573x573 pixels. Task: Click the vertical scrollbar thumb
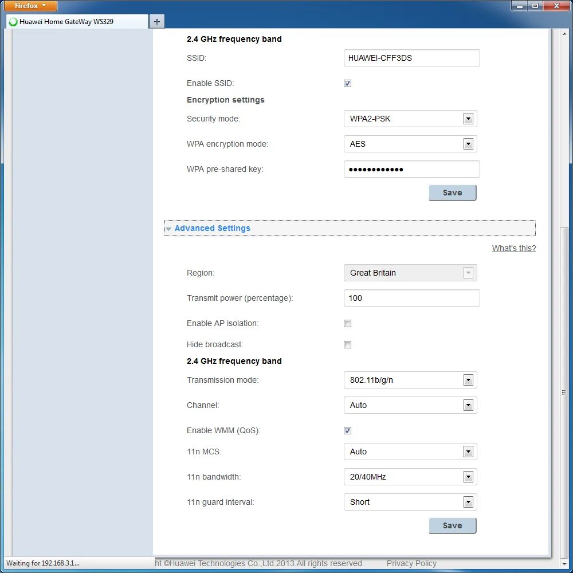coord(564,392)
